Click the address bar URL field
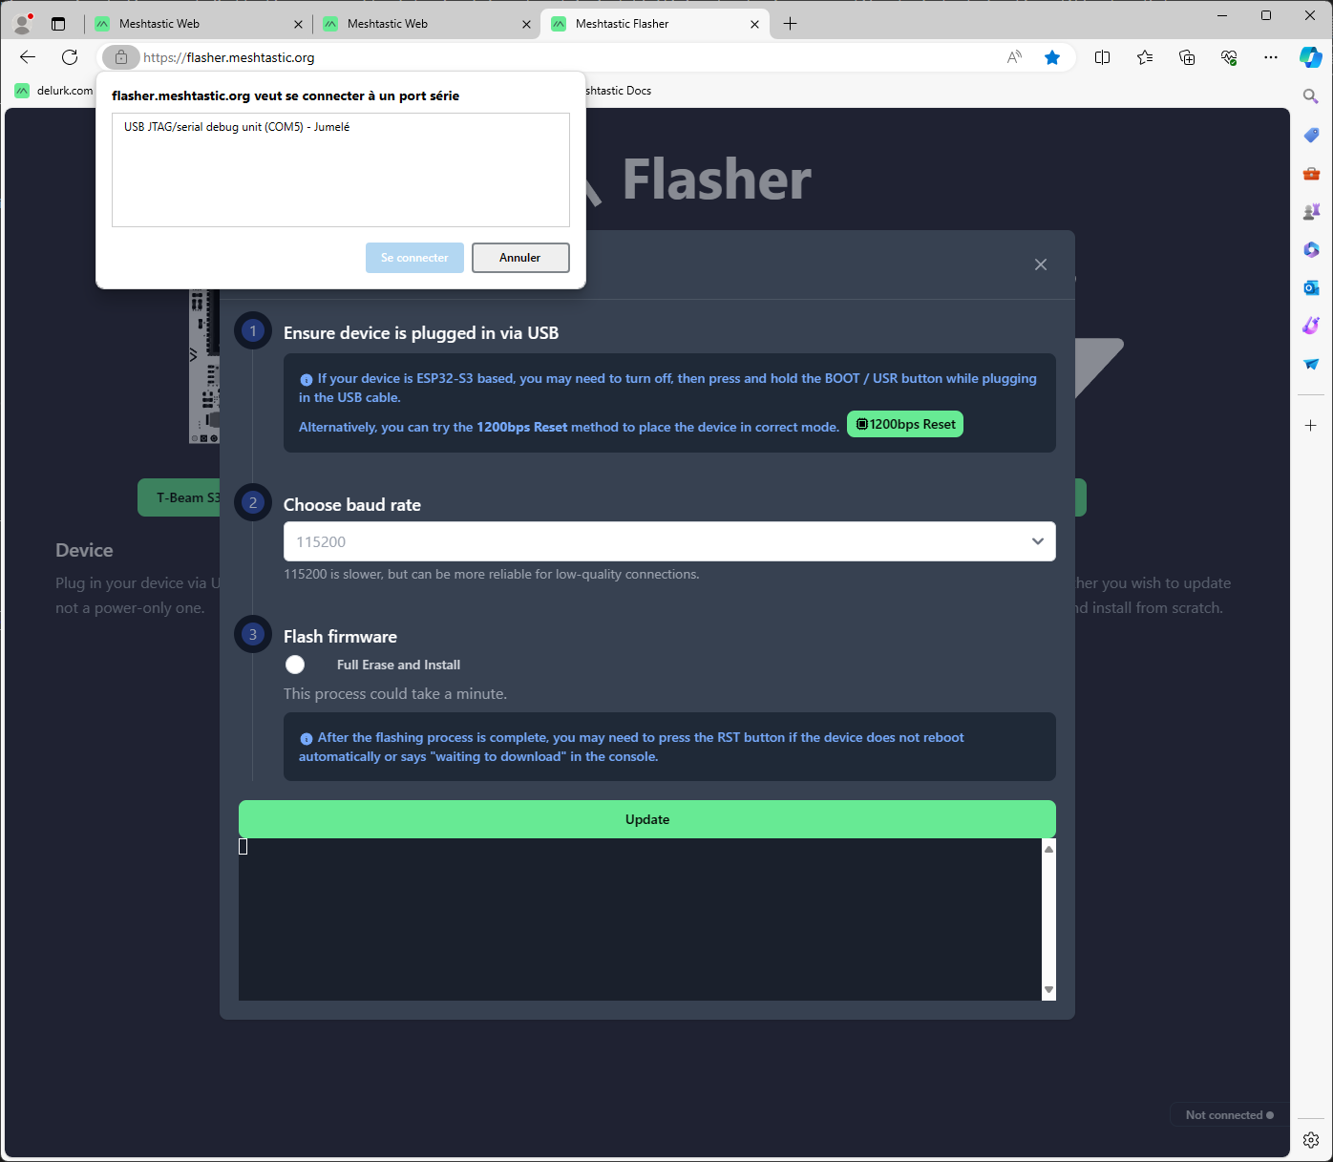The height and width of the screenshot is (1162, 1333). 563,57
